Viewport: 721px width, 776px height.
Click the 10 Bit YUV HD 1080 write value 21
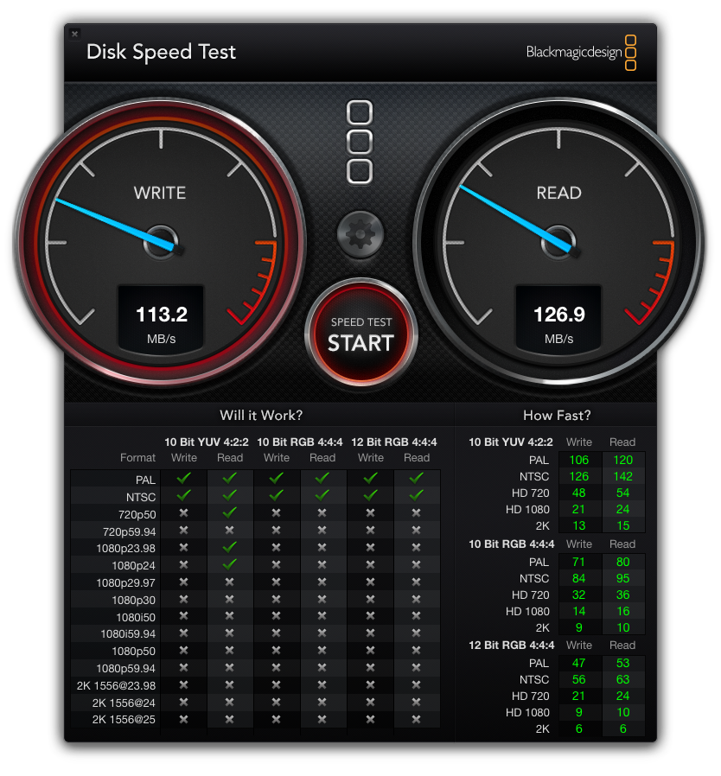click(579, 509)
